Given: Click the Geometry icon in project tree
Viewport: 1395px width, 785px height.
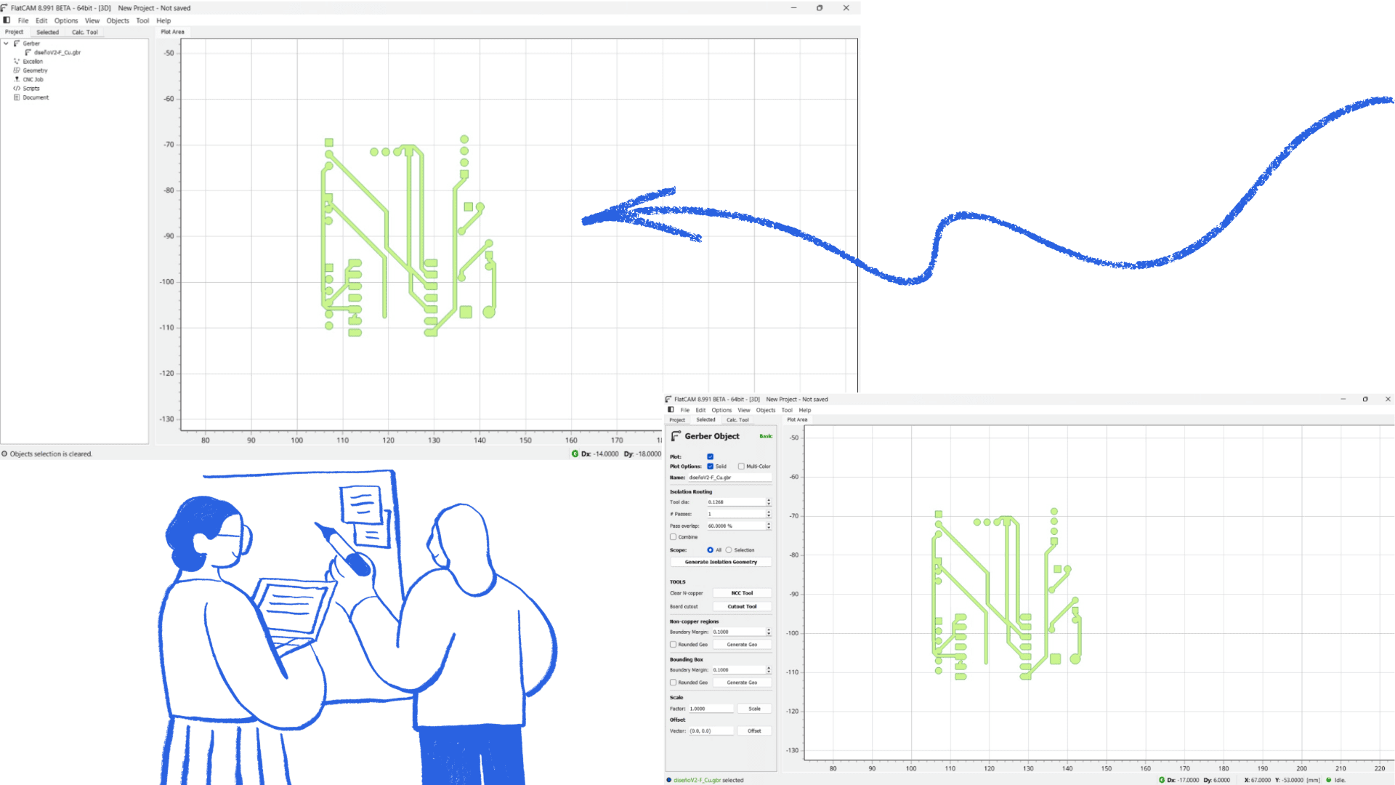Looking at the screenshot, I should [17, 71].
